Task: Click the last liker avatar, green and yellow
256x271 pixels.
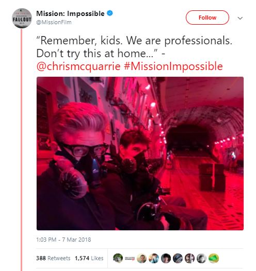Action: (x=214, y=259)
